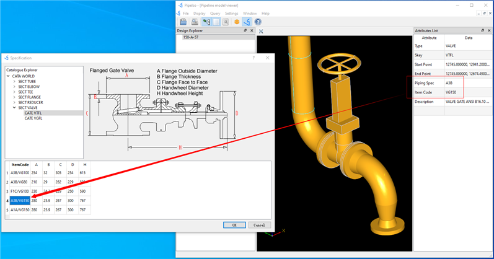
Task: Click the Pipelso logo in title bar
Action: (180, 5)
